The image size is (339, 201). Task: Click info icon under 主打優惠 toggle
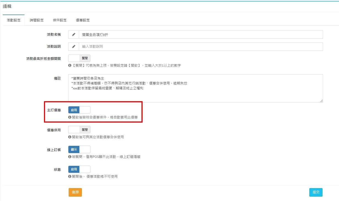coord(70,117)
